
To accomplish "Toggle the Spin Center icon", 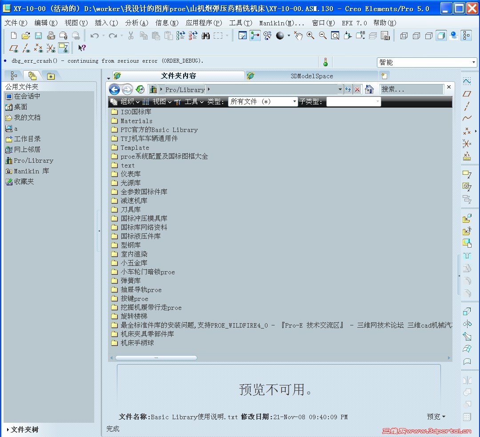I will [255, 36].
